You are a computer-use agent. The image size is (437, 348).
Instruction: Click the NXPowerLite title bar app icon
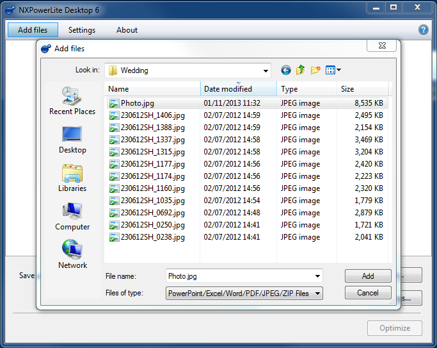point(10,10)
